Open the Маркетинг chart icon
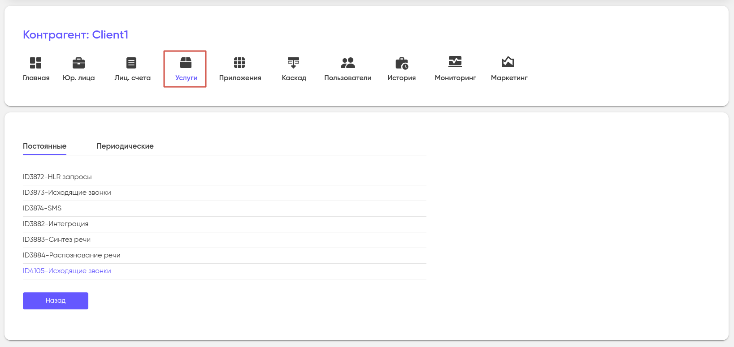 (x=508, y=62)
